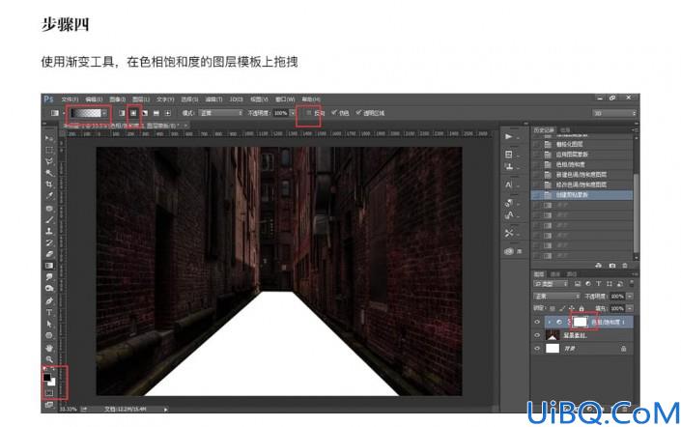Select the Clone Stamp tool
The height and width of the screenshot is (427, 681).
coord(49,231)
